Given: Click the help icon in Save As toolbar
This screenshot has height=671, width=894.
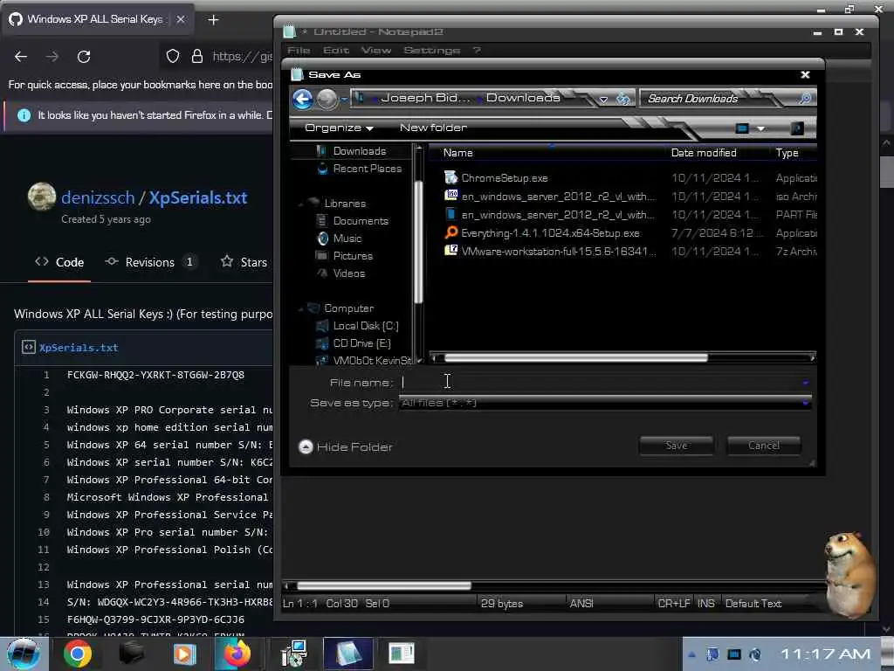Looking at the screenshot, I should point(797,128).
